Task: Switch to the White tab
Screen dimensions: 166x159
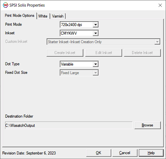Action: click(43, 16)
